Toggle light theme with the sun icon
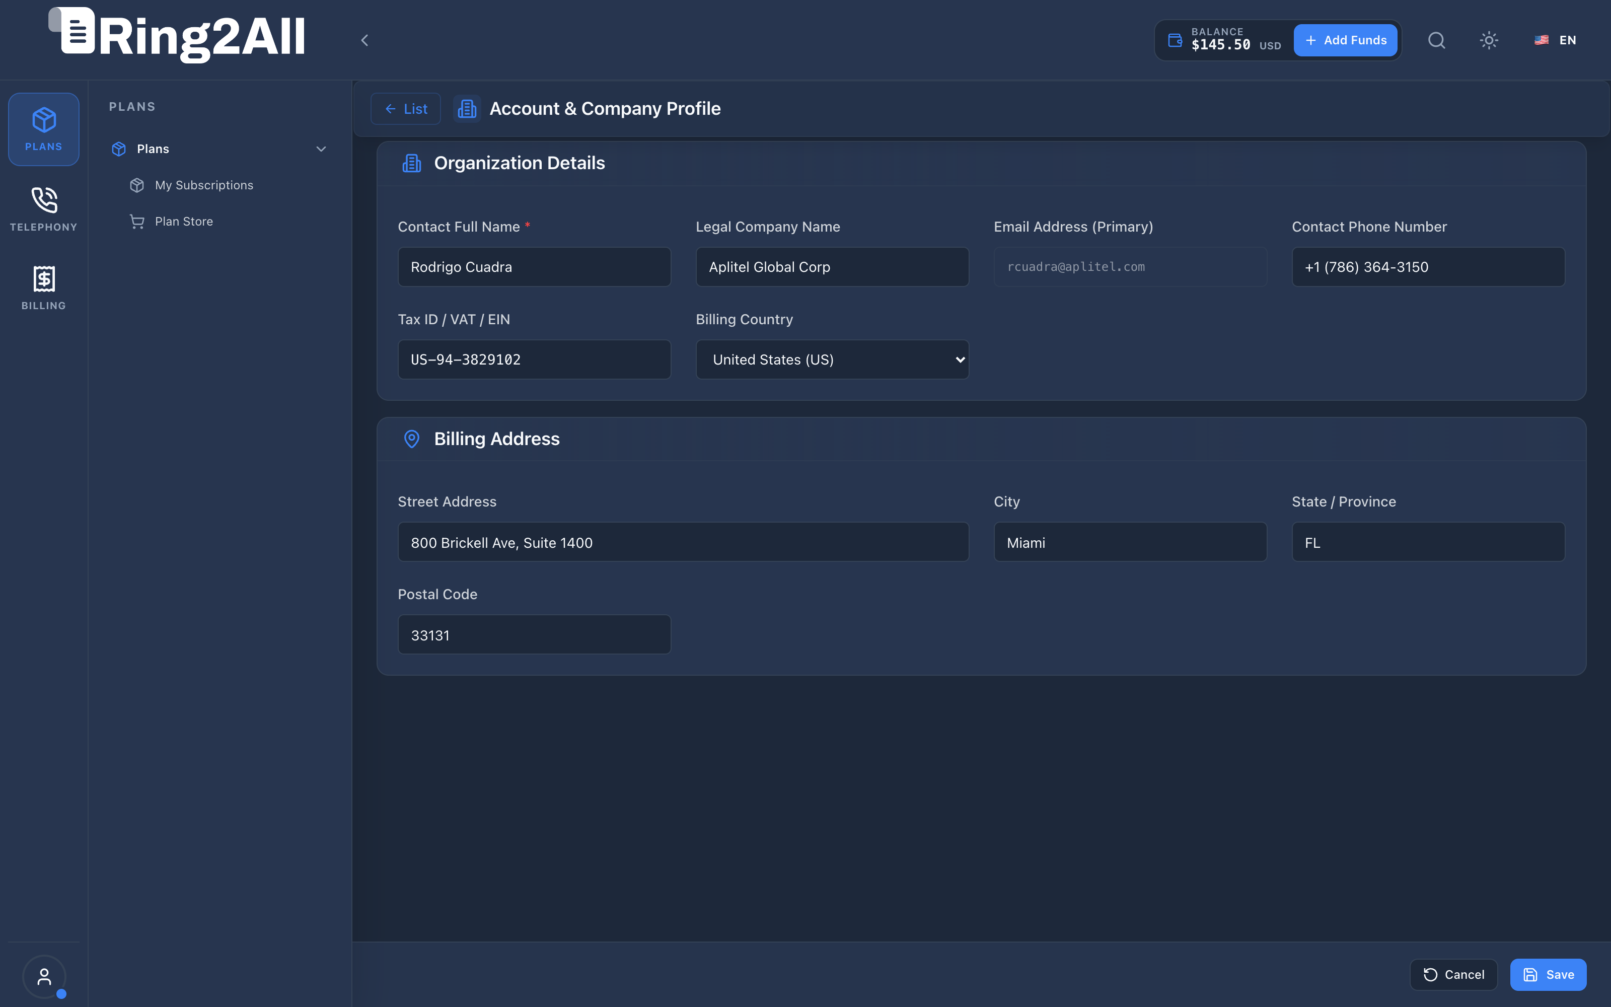The width and height of the screenshot is (1611, 1007). click(x=1489, y=40)
